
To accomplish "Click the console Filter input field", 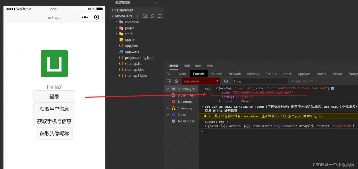I will 260,81.
